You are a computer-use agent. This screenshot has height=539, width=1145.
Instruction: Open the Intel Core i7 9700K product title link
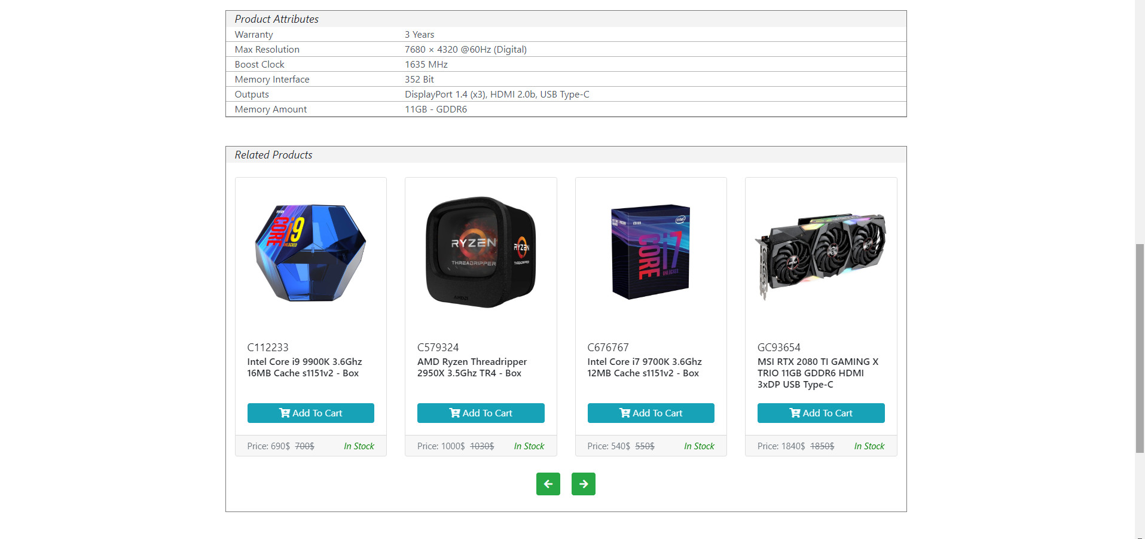tap(645, 367)
